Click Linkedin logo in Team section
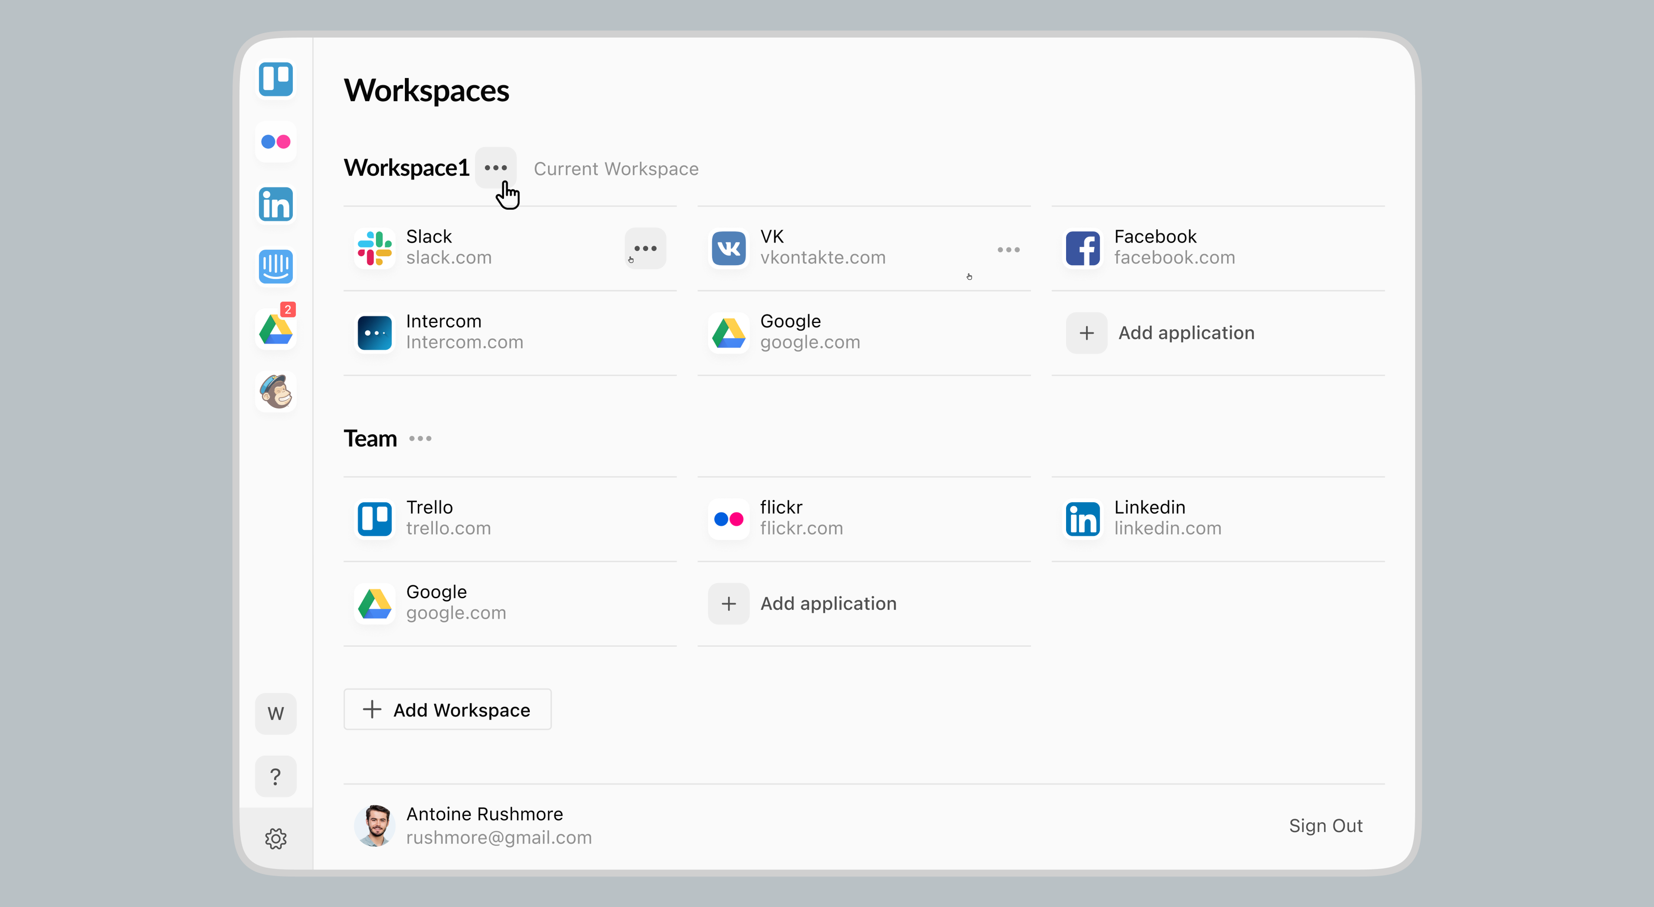The height and width of the screenshot is (907, 1654). (1082, 519)
